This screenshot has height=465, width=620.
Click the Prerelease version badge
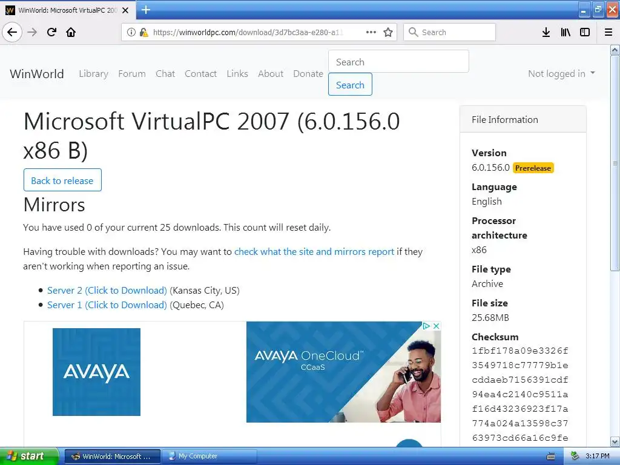pos(533,168)
